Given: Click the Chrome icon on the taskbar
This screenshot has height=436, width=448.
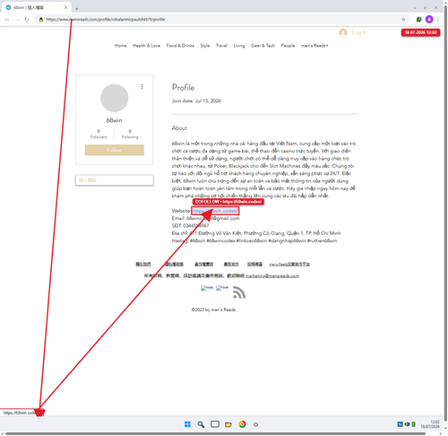Looking at the screenshot, I should click(x=242, y=424).
